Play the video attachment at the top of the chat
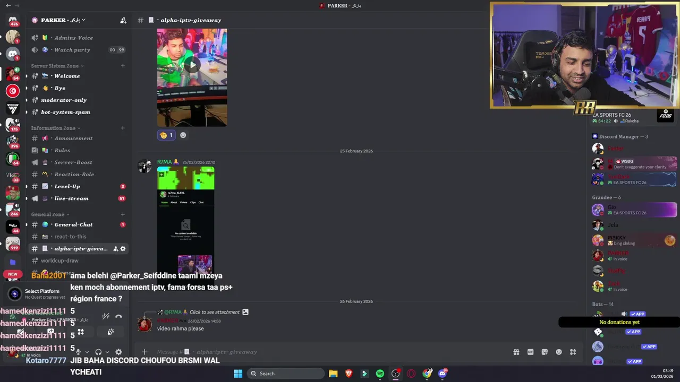Image resolution: width=680 pixels, height=382 pixels. 192,65
